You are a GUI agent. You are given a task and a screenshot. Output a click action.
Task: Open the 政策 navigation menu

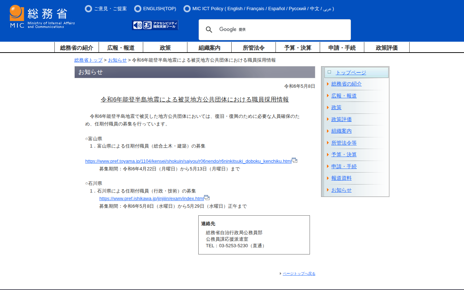tap(165, 47)
